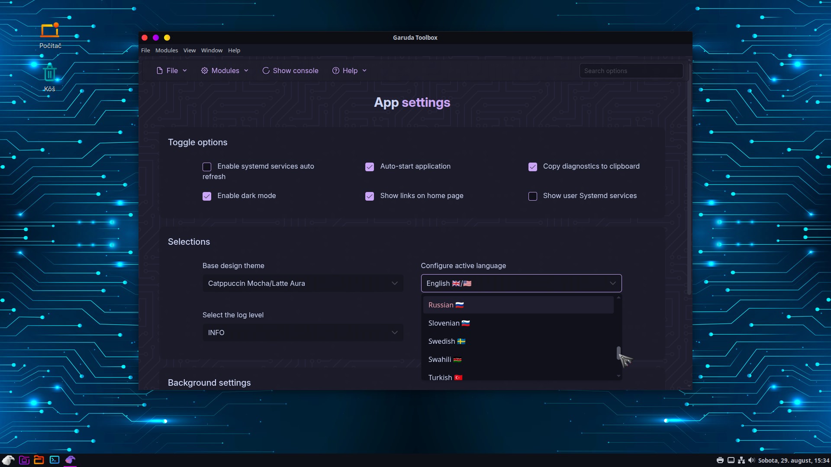Expand the toolbar File dropdown
This screenshot has width=831, height=467.
pos(172,70)
